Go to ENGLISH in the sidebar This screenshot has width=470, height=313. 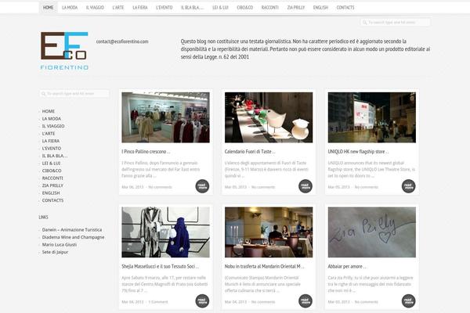click(x=51, y=193)
